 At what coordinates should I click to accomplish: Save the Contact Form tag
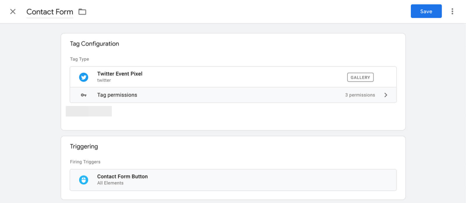click(426, 11)
